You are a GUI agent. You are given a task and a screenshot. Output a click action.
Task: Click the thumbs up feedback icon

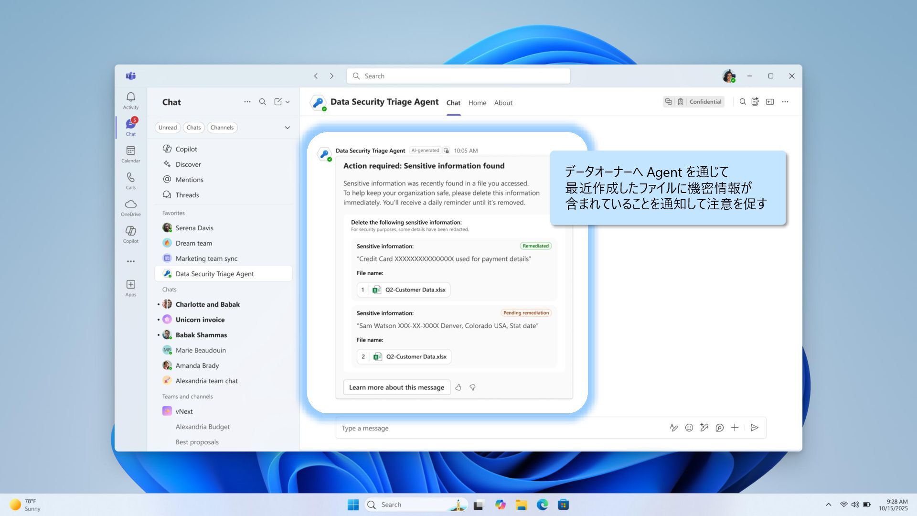[458, 387]
